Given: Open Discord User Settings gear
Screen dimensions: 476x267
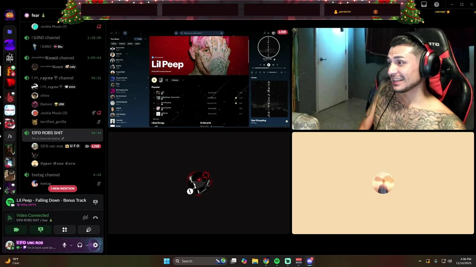Looking at the screenshot, I should pyautogui.click(x=96, y=245).
